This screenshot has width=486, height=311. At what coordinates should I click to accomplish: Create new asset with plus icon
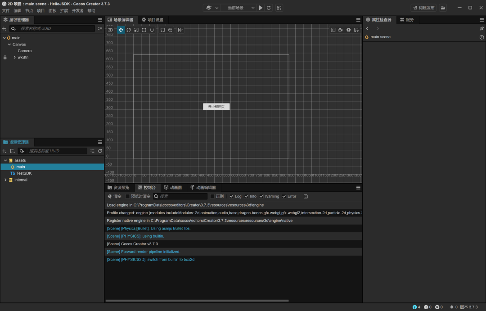coord(4,151)
